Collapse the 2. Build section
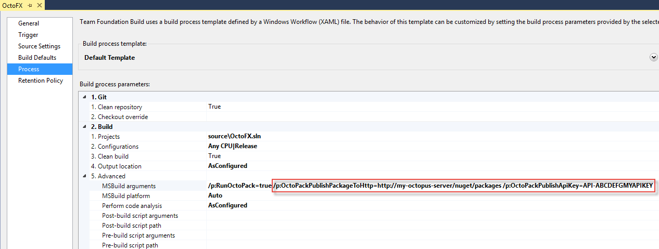Image resolution: width=659 pixels, height=249 pixels. click(x=85, y=127)
